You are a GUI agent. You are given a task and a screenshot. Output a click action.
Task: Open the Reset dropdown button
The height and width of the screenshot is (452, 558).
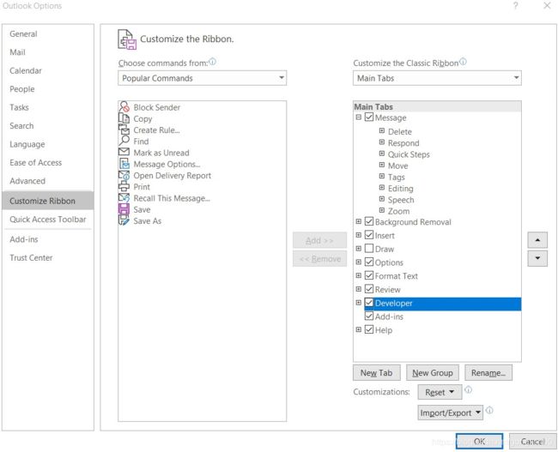pos(440,392)
